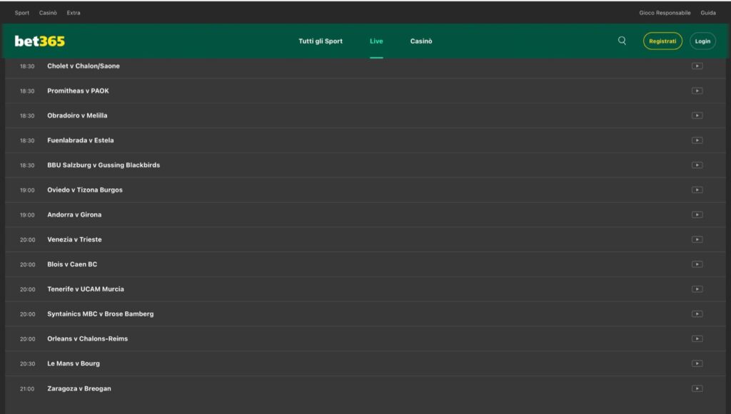731x414 pixels.
Task: Open Extra in the top menu
Action: pos(74,13)
